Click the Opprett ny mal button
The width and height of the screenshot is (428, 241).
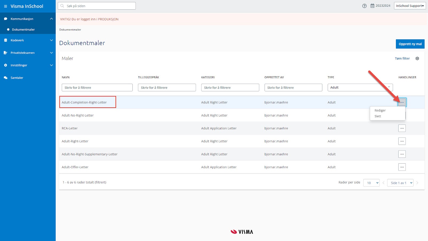[x=410, y=44]
